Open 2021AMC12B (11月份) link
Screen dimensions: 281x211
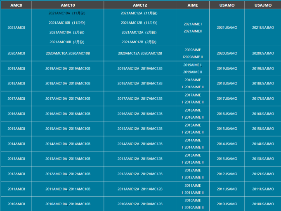(x=139, y=23)
